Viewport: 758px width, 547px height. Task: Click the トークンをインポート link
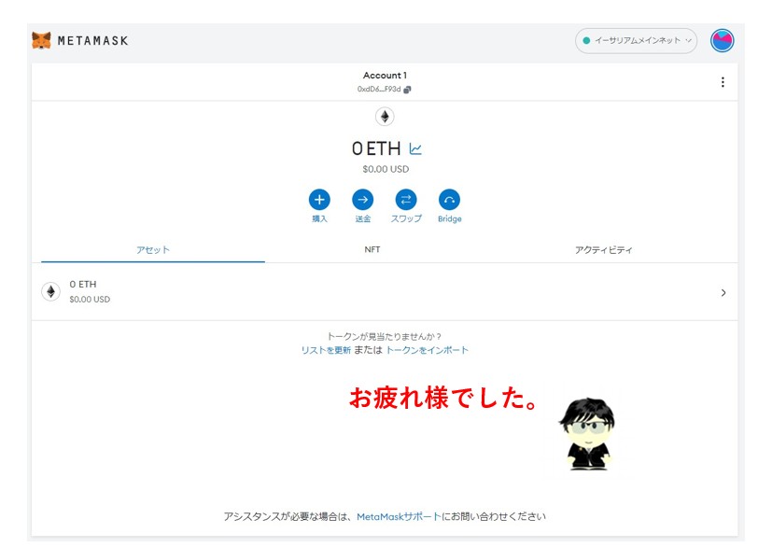pyautogui.click(x=427, y=350)
